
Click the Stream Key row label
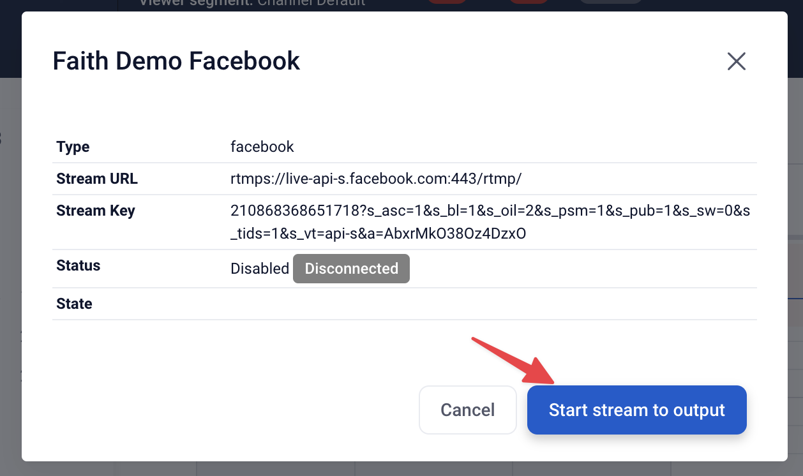96,211
